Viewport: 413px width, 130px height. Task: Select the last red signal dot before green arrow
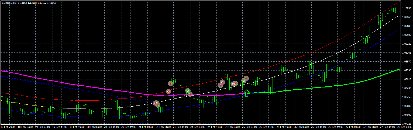[x=246, y=78]
